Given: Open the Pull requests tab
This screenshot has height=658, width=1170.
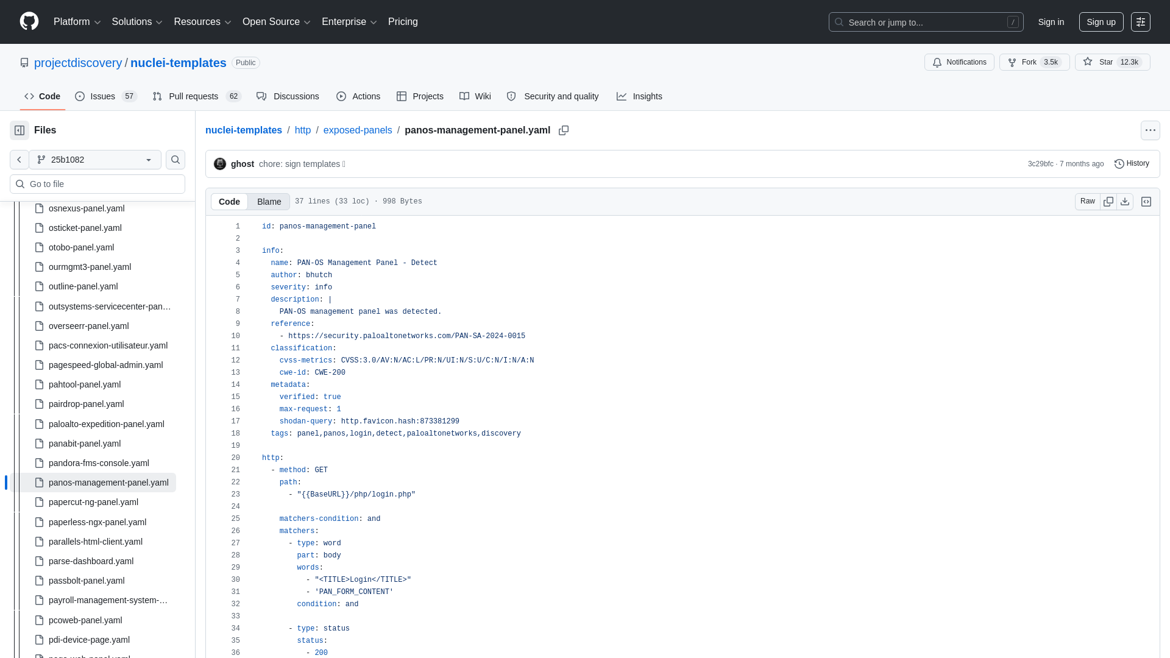Looking at the screenshot, I should click(197, 96).
